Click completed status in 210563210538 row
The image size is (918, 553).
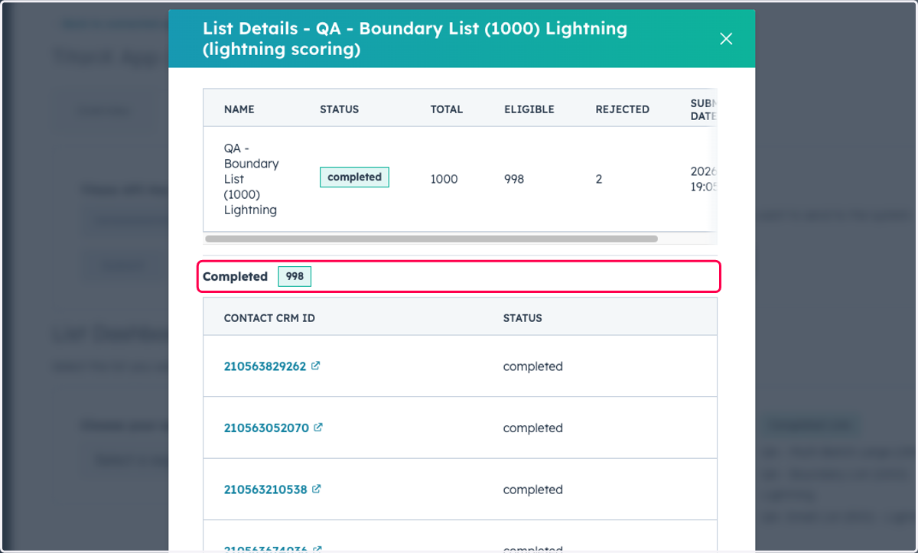point(532,490)
